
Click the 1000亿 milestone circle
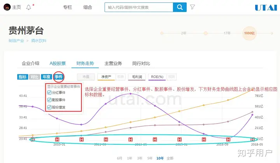click(x=249, y=33)
